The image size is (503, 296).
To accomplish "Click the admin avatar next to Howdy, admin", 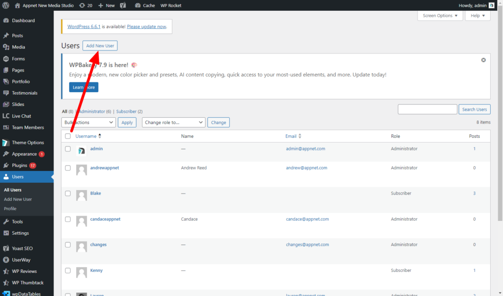I will point(491,5).
